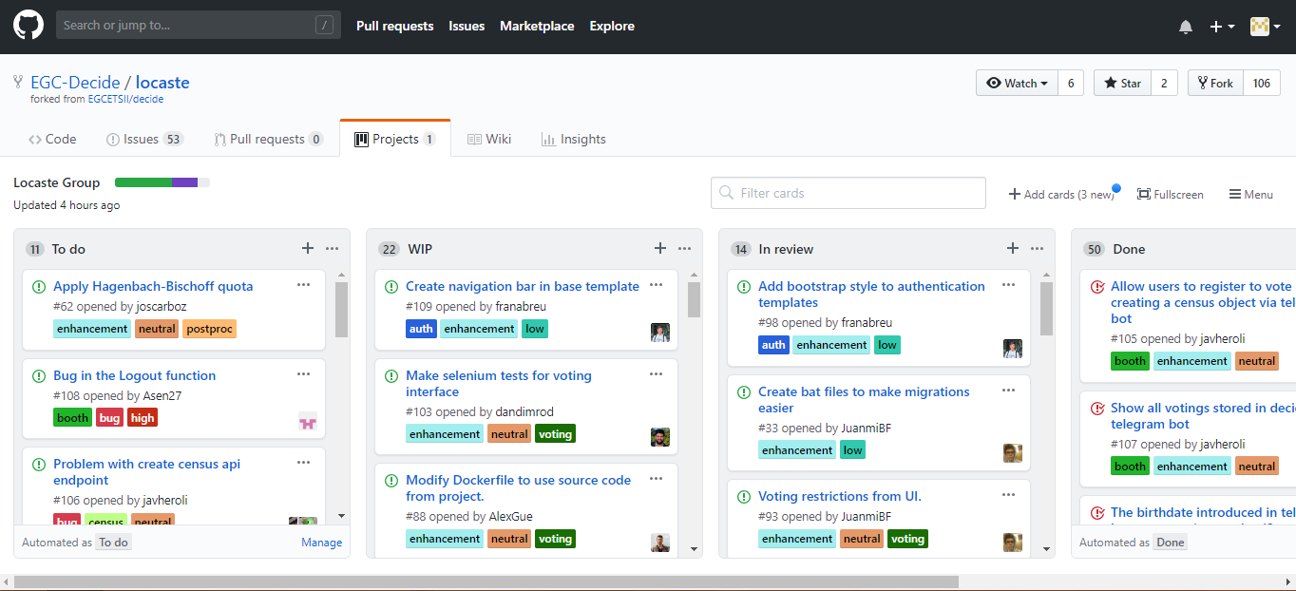
Task: Open the EGC-Decide organization link
Action: pos(75,82)
